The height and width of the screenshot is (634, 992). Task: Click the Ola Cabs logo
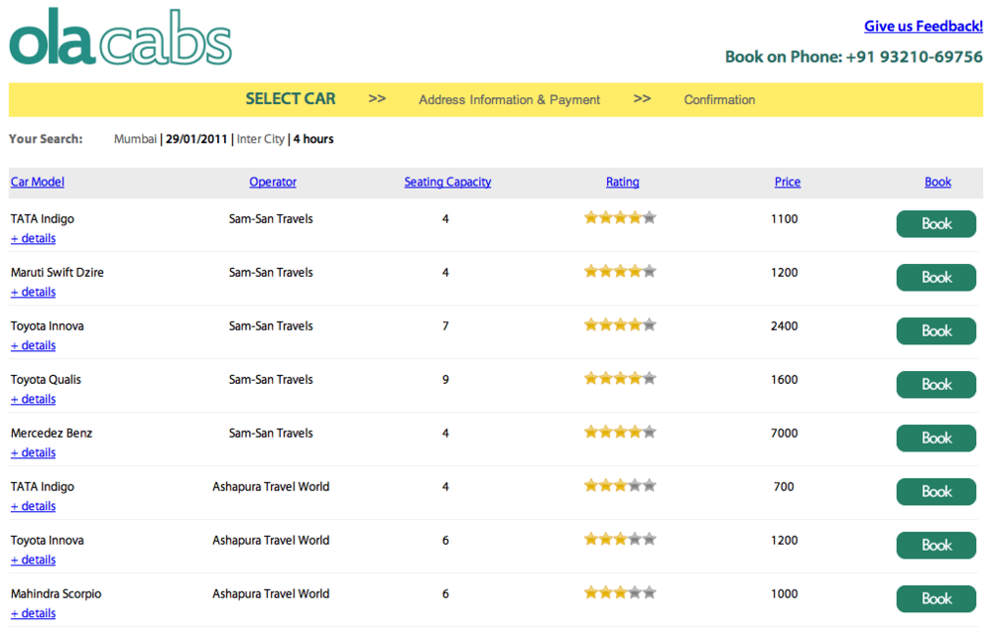120,38
